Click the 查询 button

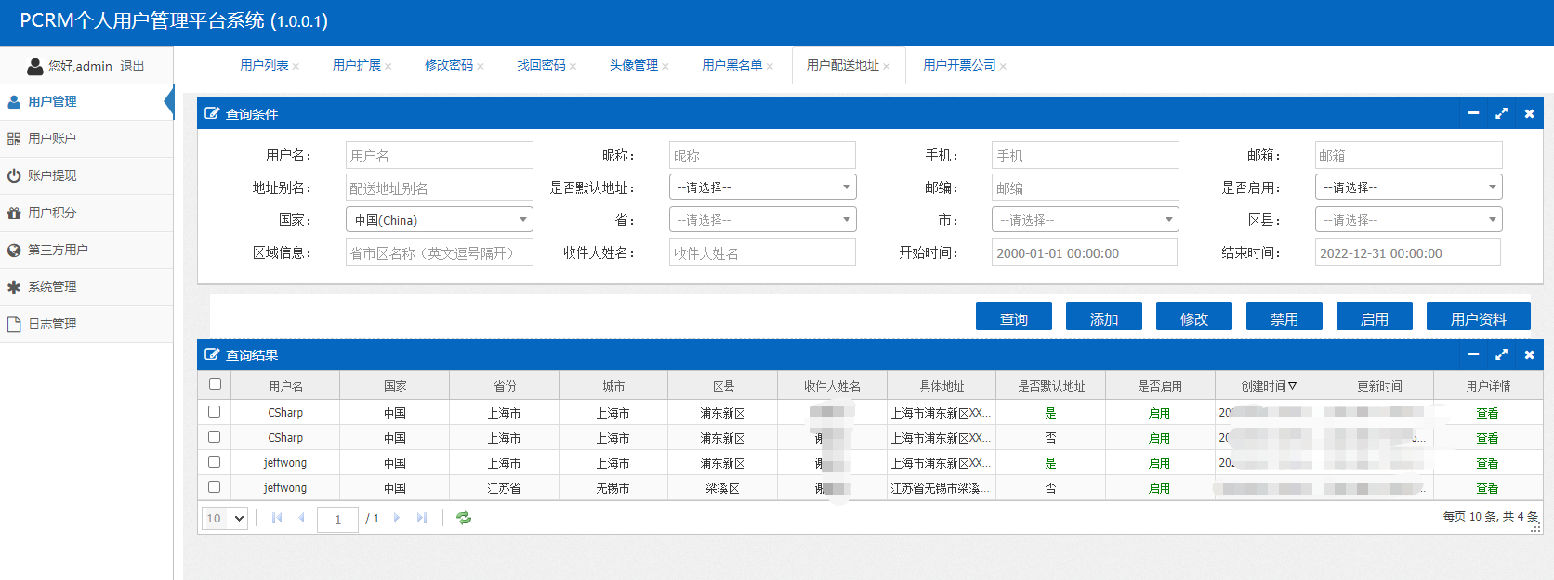[x=1013, y=317]
